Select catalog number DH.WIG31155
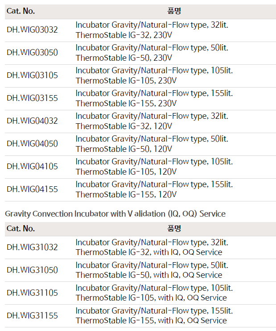 [x=32, y=315]
